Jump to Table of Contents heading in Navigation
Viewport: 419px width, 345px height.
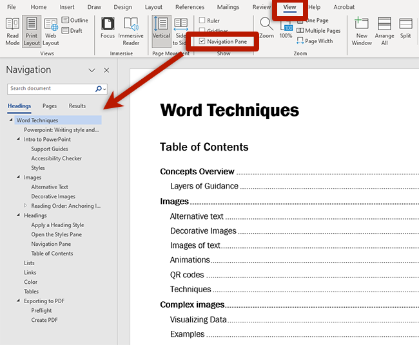[52, 254]
